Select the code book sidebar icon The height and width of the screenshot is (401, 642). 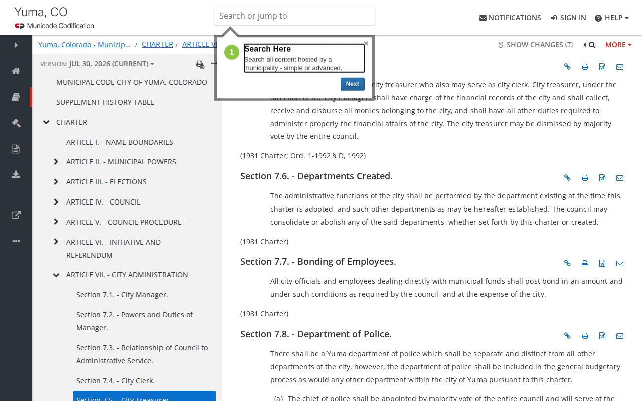point(16,97)
